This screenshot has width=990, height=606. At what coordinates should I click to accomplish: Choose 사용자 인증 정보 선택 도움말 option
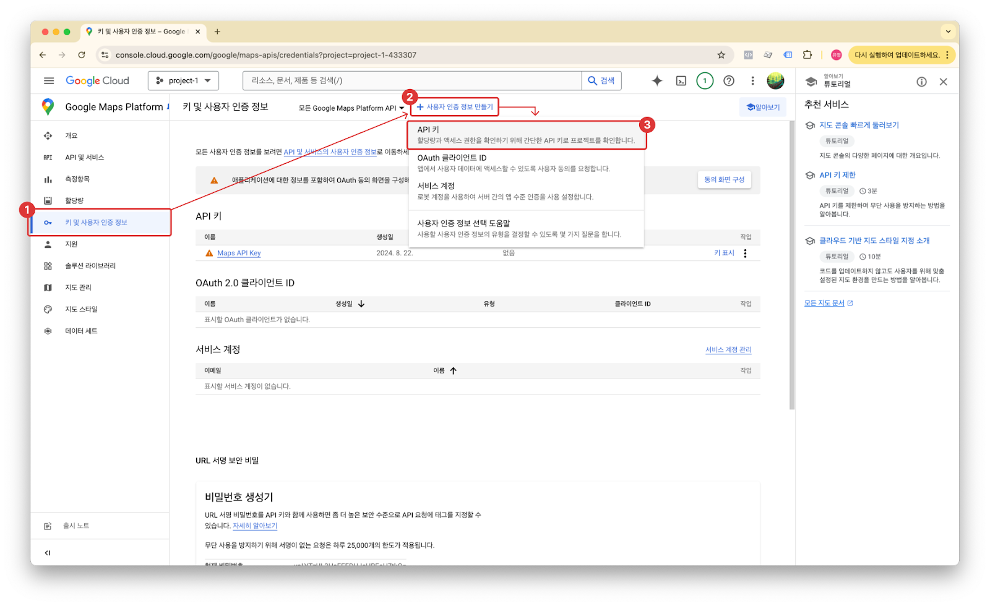526,228
